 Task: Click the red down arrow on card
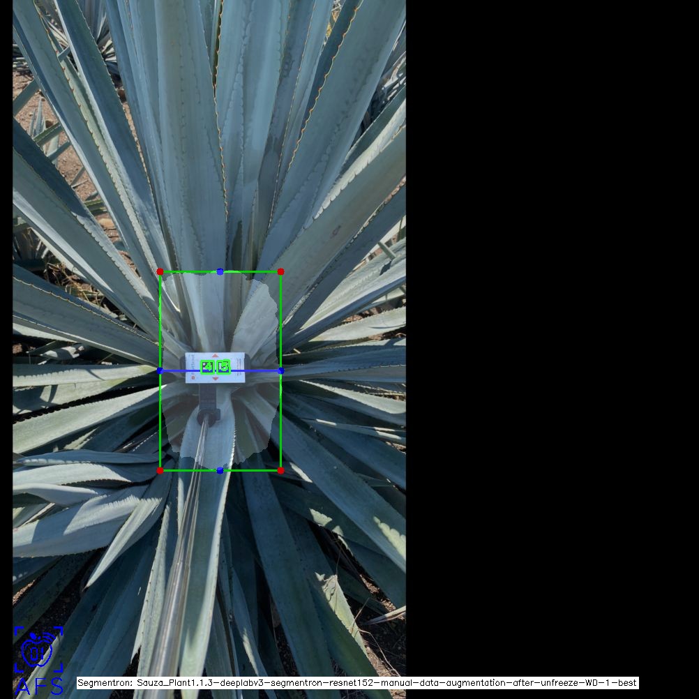(x=215, y=379)
